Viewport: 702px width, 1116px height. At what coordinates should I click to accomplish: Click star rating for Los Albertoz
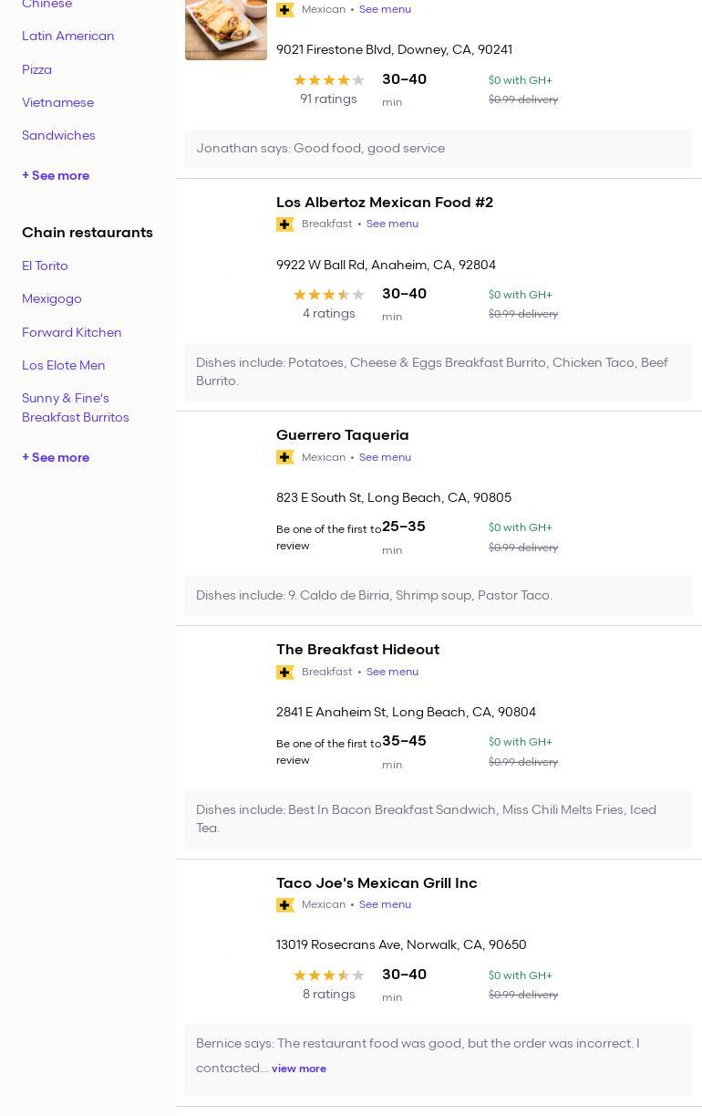328,295
